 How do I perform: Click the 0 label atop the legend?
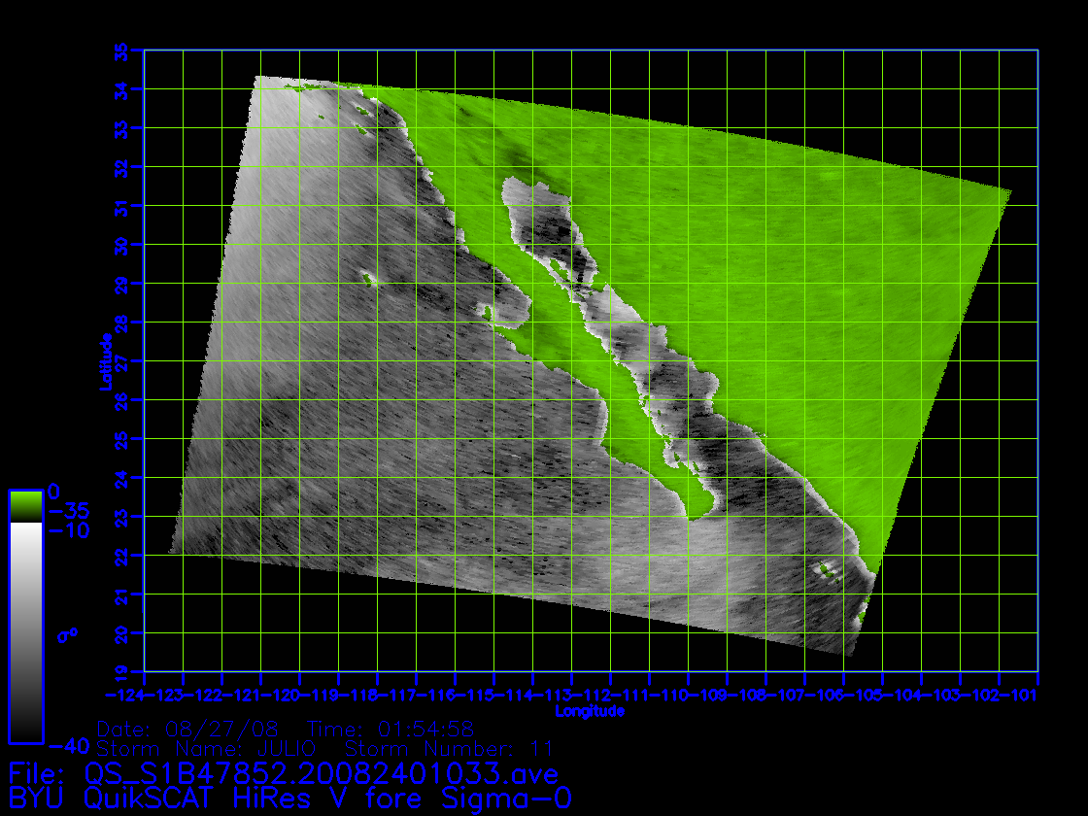point(54,492)
